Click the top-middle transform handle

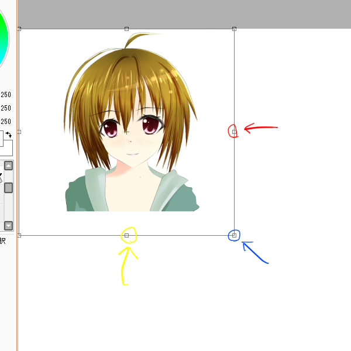pos(127,29)
